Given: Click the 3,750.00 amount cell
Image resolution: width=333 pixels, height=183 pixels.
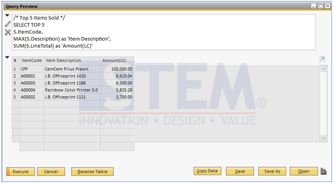Looking at the screenshot, I should [x=117, y=97].
